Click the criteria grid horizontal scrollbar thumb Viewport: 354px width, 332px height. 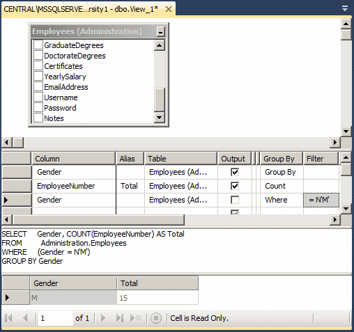tap(99, 219)
